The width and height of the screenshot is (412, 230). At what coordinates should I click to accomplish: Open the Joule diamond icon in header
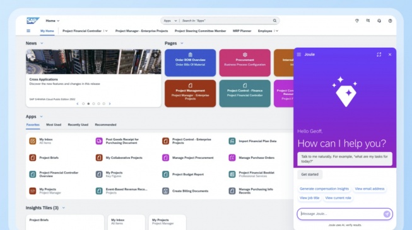pos(357,21)
